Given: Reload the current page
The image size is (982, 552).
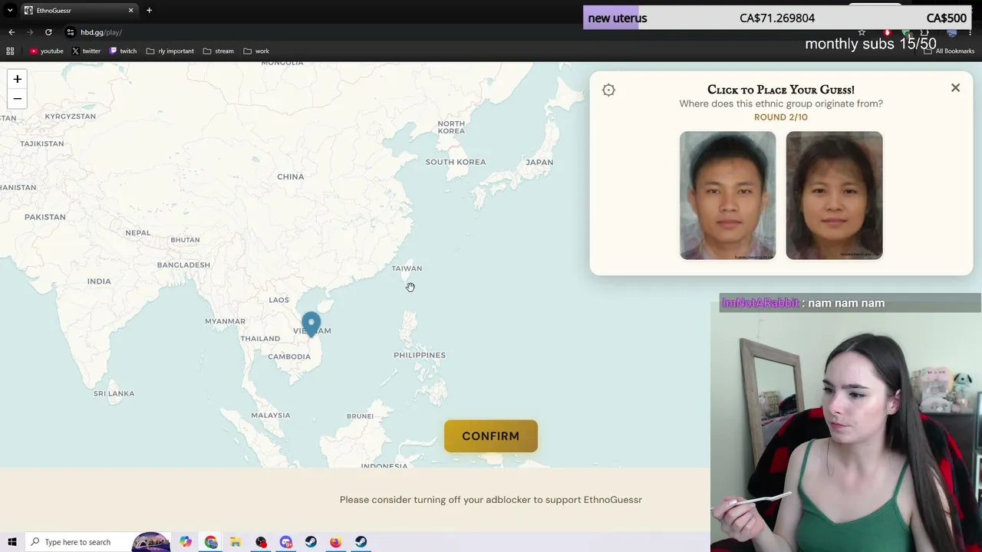Looking at the screenshot, I should click(x=48, y=32).
